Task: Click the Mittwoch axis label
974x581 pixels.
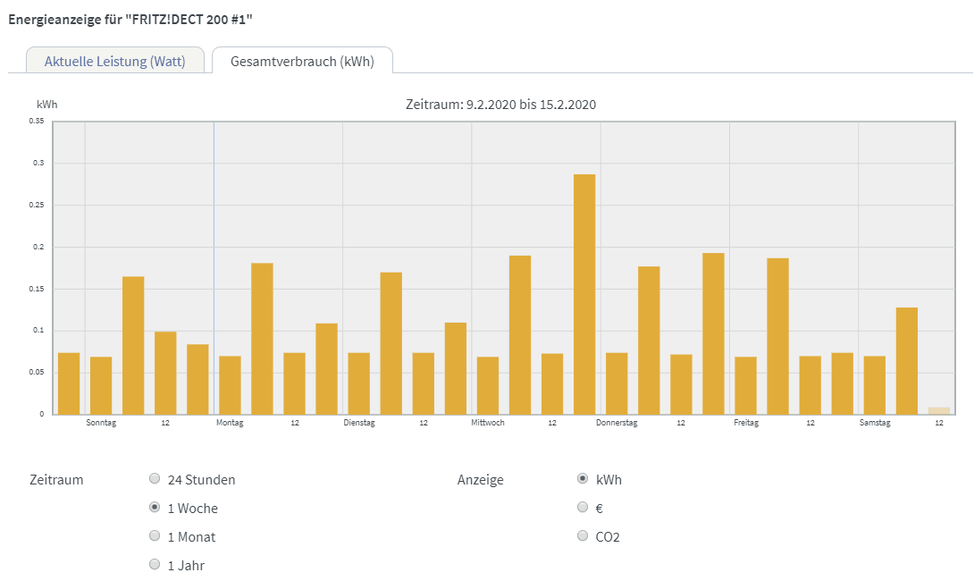Action: 488,423
